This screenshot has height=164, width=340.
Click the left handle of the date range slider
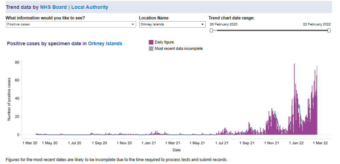pos(211,31)
